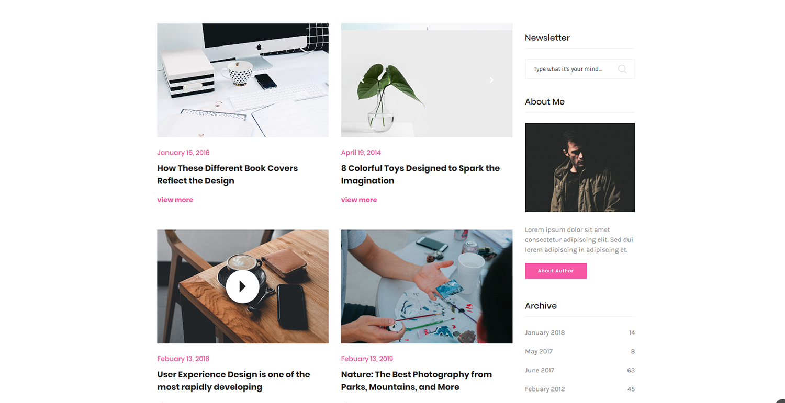Select Febuary 2012 archive entry

pos(580,389)
